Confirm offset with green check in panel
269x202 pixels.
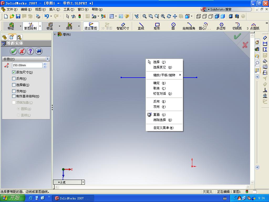click(x=13, y=51)
